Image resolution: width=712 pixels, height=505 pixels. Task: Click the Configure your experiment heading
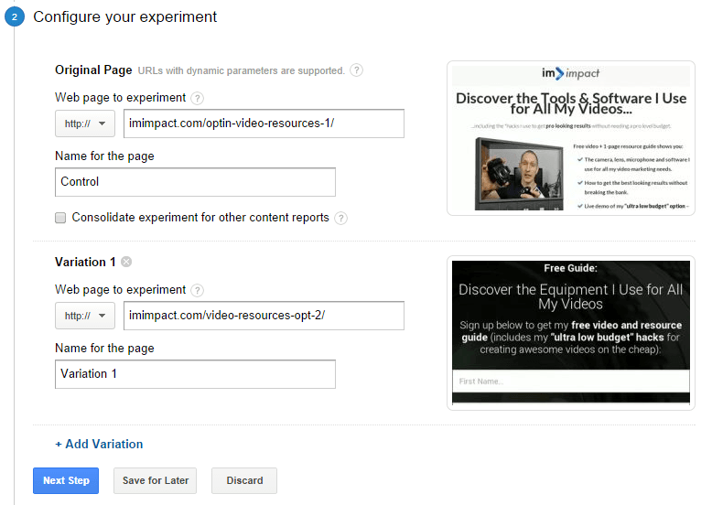[124, 16]
